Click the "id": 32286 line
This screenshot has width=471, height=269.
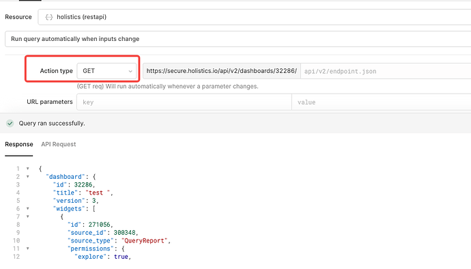74,184
